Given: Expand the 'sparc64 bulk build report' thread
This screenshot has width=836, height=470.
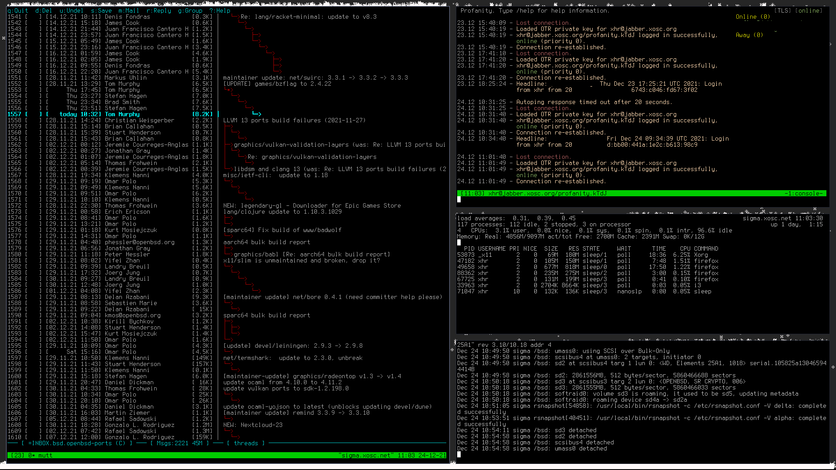Looking at the screenshot, I should (x=266, y=316).
